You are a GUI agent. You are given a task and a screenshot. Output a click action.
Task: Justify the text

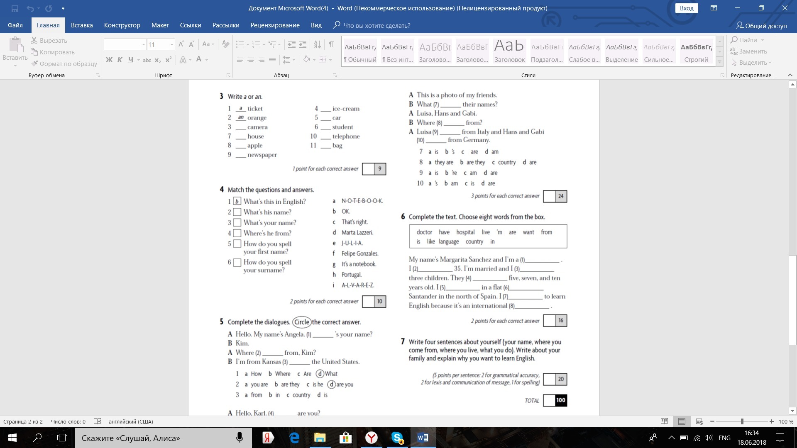point(272,60)
